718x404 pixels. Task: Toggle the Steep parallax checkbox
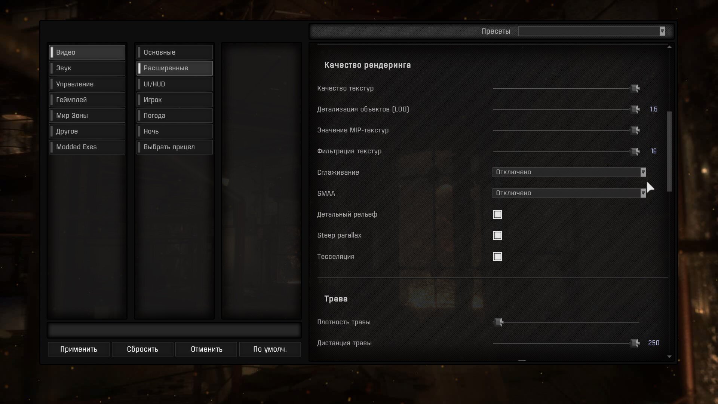point(498,235)
